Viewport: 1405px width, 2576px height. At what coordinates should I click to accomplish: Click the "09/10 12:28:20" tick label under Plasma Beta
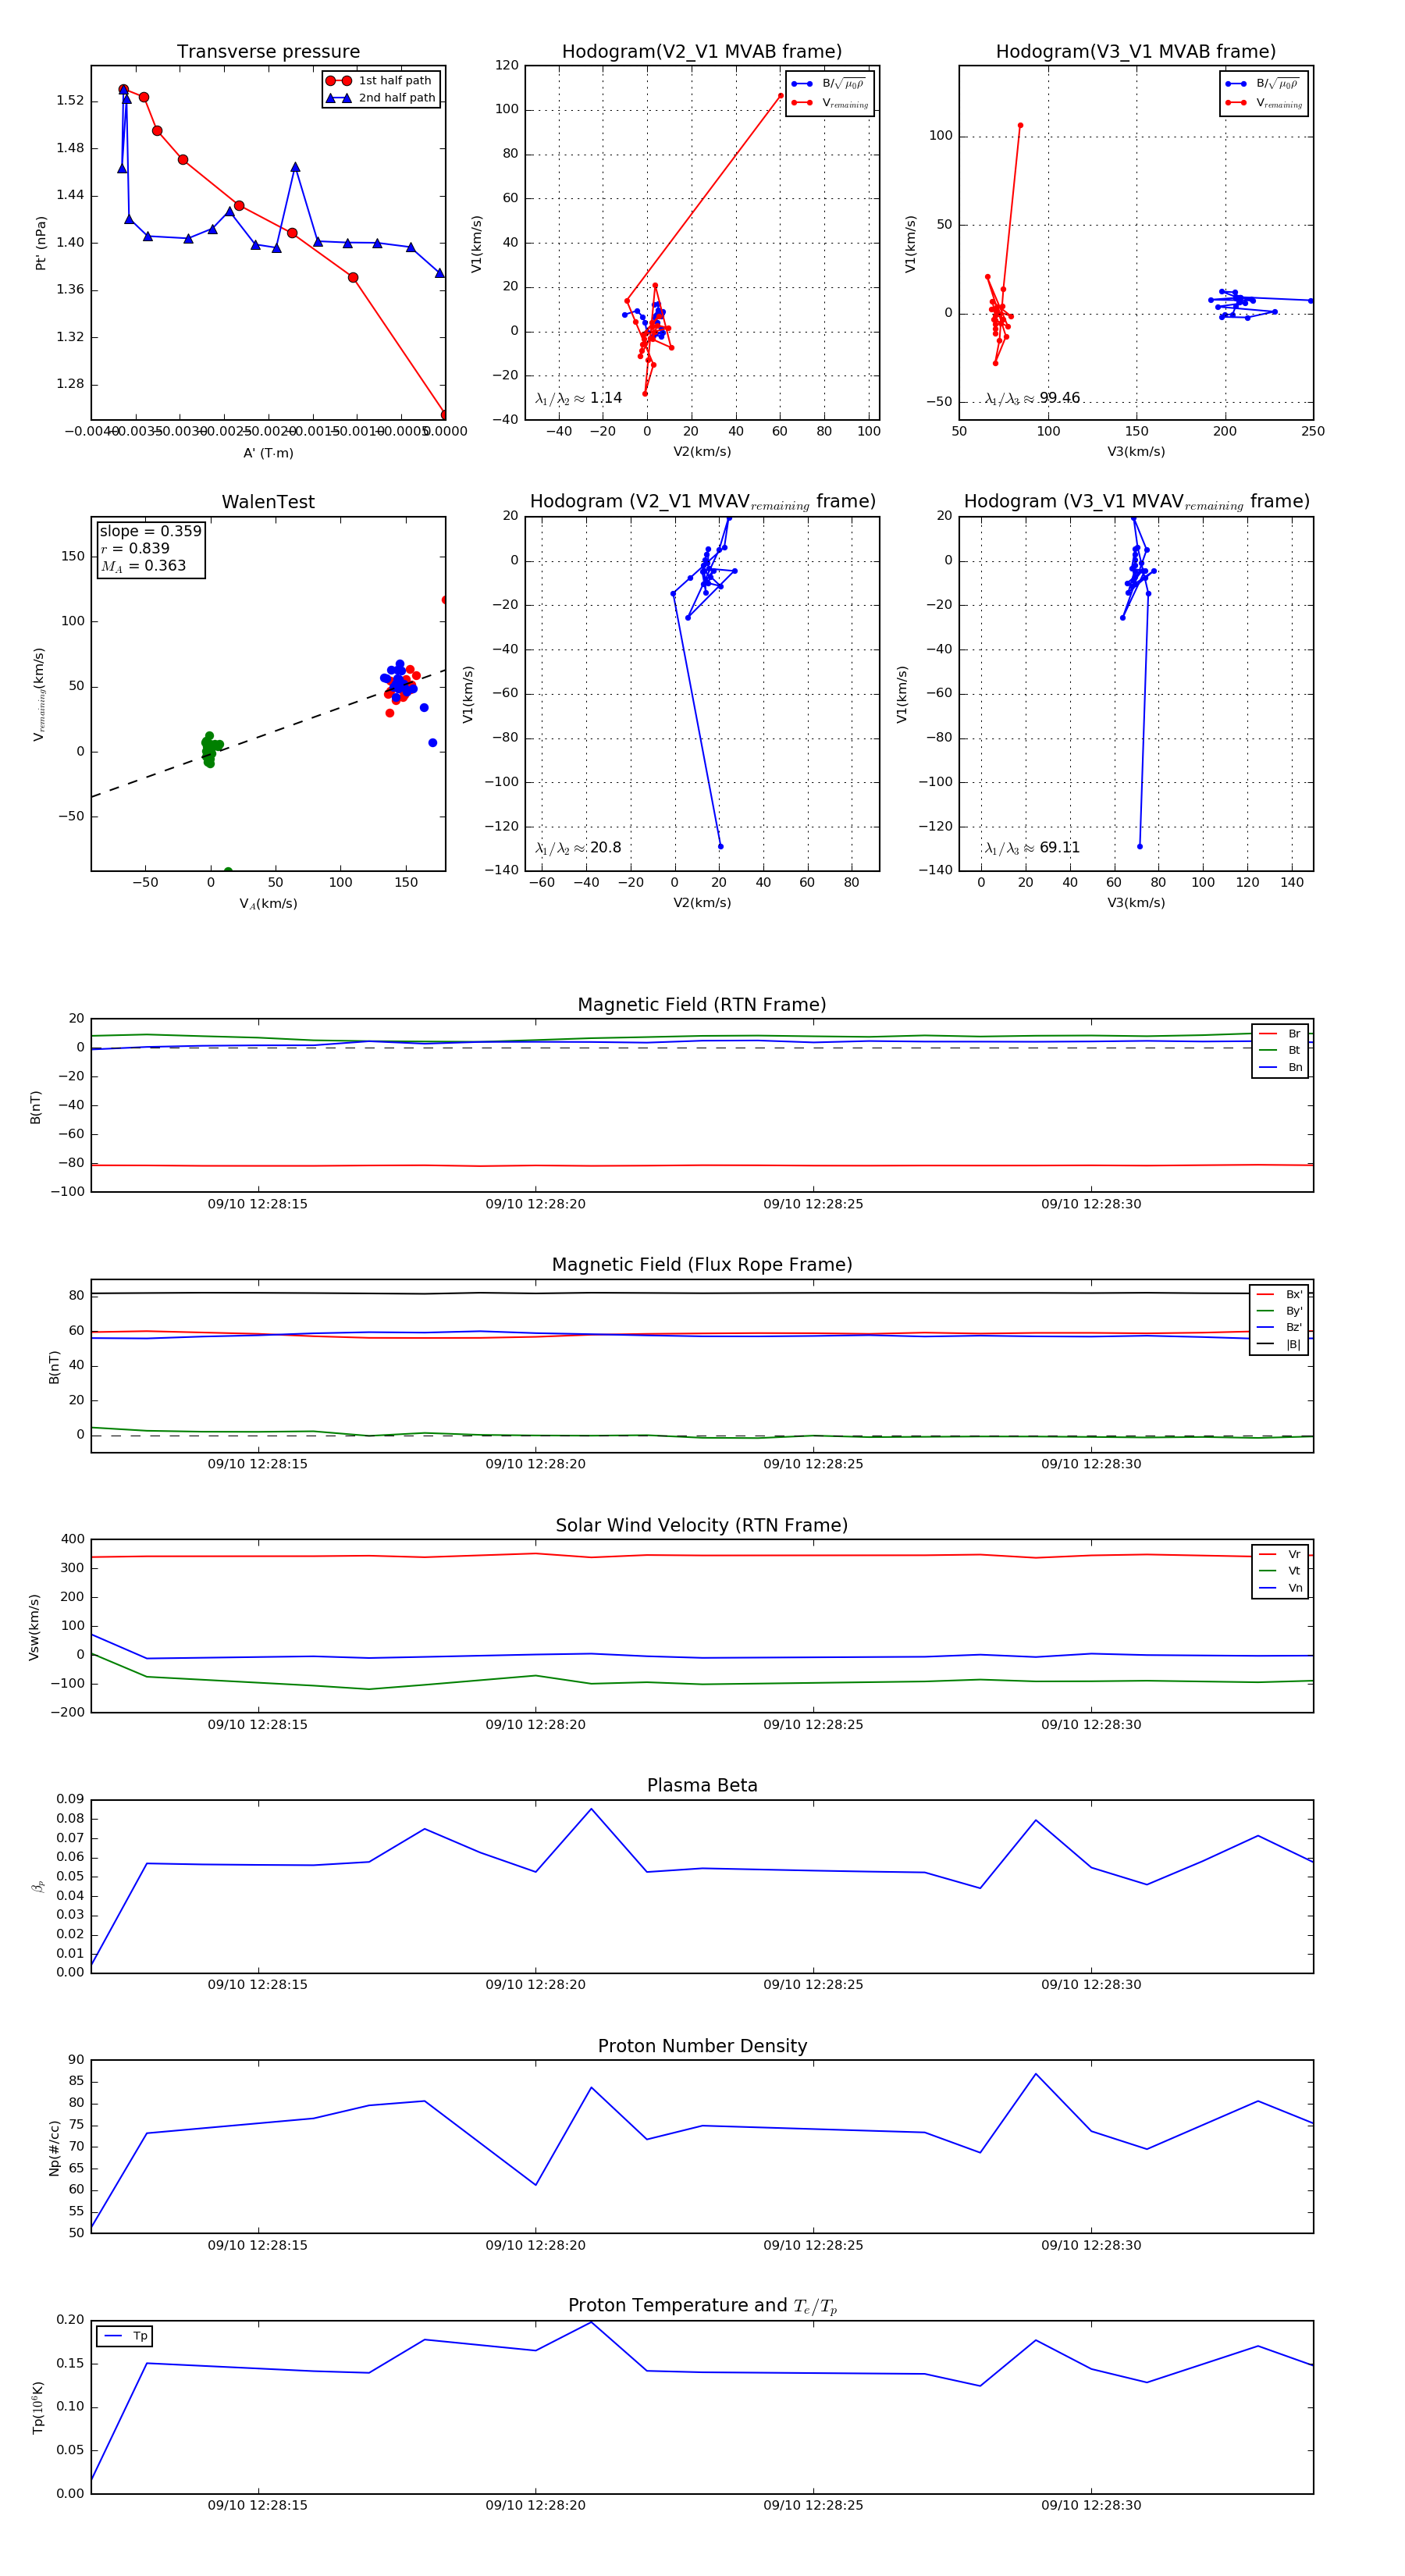point(535,1985)
